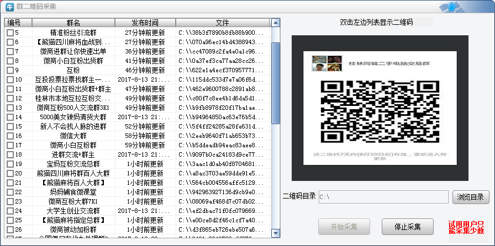Viewport: 495px width, 246px height.
Task: Click 59分钟前更新 time cell
Action: tap(145, 146)
